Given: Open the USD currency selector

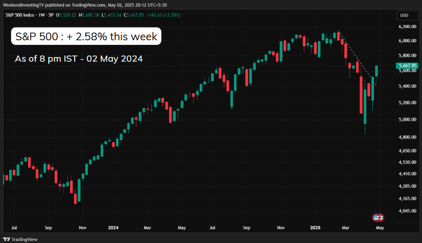Looking at the screenshot, I should [407, 15].
